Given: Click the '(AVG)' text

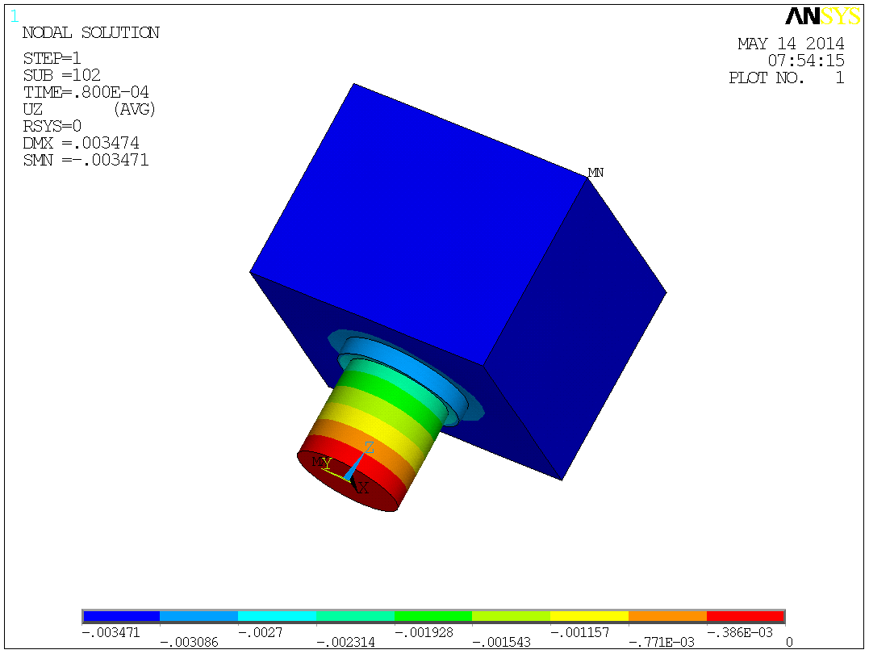Looking at the screenshot, I should [x=134, y=109].
